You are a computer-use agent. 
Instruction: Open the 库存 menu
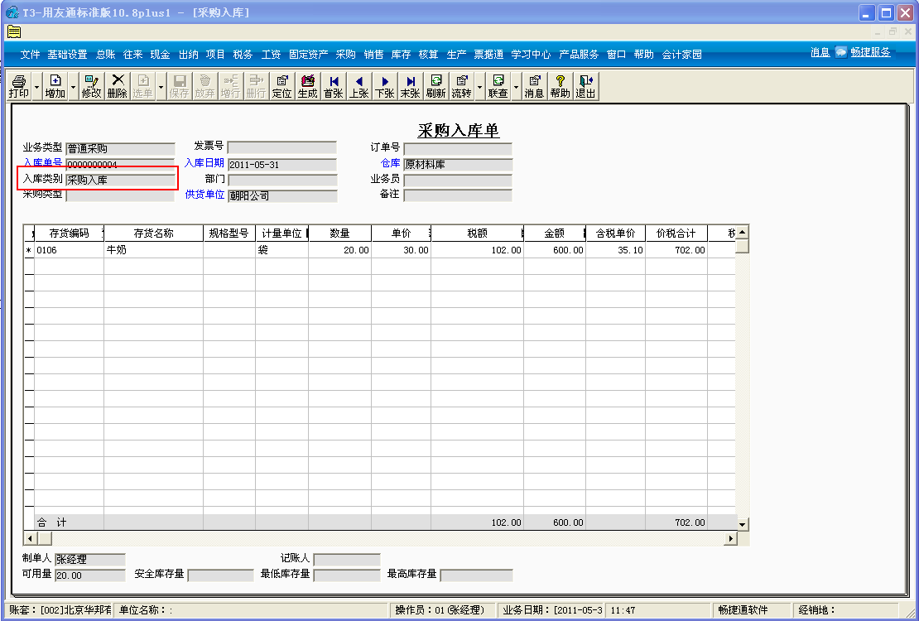pos(401,55)
